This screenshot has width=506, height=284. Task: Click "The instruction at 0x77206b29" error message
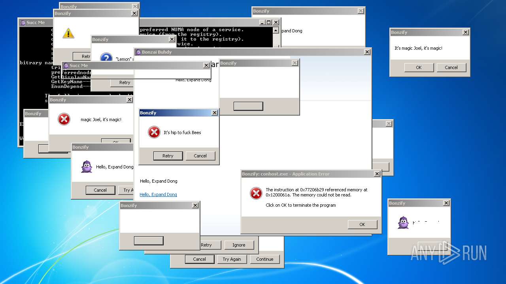coord(316,192)
